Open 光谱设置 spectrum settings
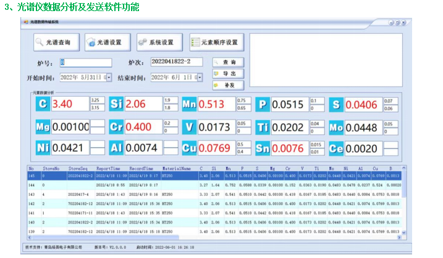Viewport: 443px width, 258px height. pos(109,42)
